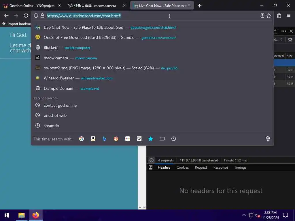Viewport: 295px width, 221px height.
Task: Open the throttling dropdown in DevTools
Action: pyautogui.click(x=278, y=40)
